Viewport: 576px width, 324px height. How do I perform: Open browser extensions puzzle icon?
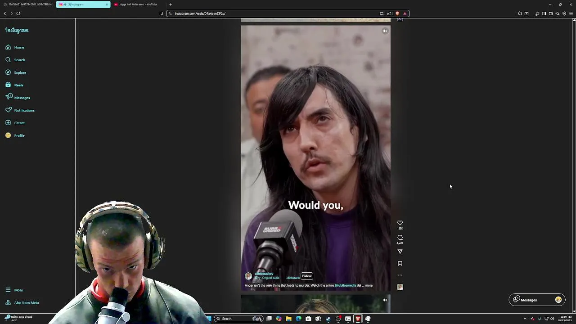[x=520, y=13]
